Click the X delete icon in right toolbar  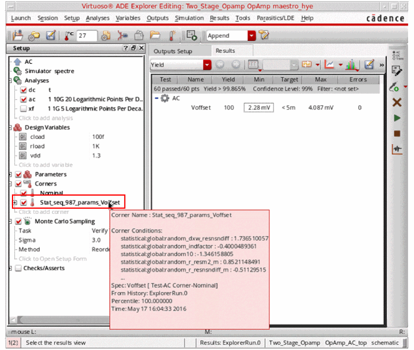(397, 102)
